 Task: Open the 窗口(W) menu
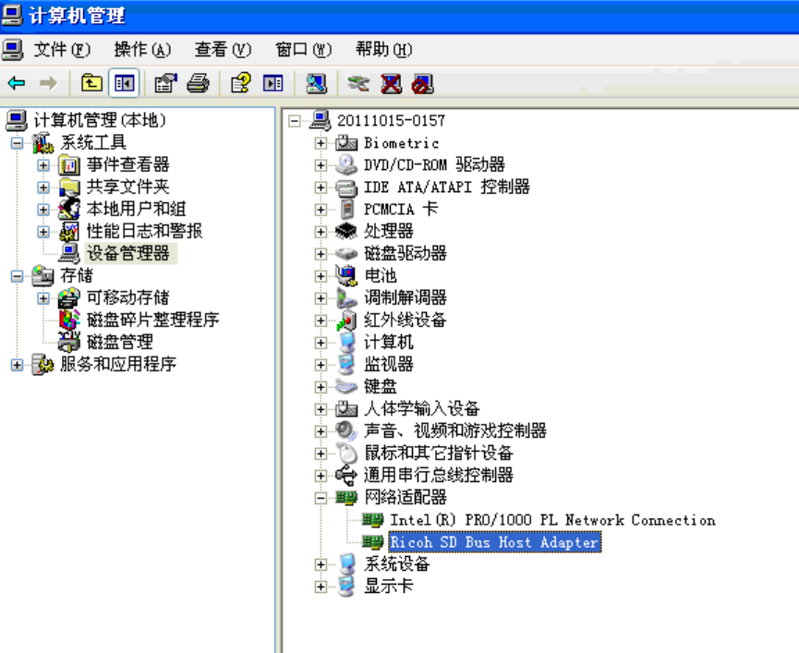303,49
